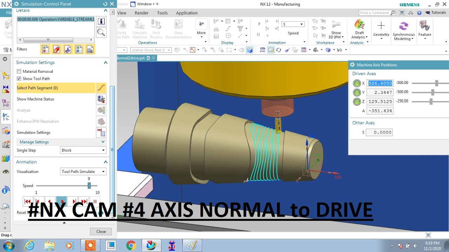Click the Close button in Simulation Control Panel
The image size is (449, 252).
[x=101, y=231]
